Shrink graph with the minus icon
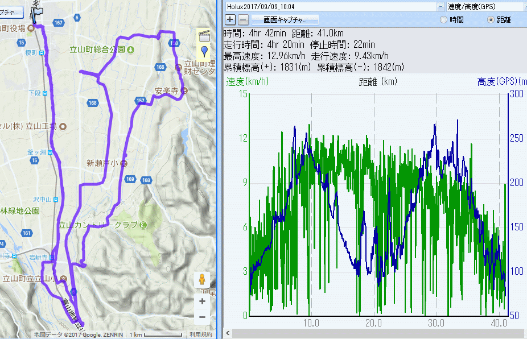The image size is (527, 339). 242,20
